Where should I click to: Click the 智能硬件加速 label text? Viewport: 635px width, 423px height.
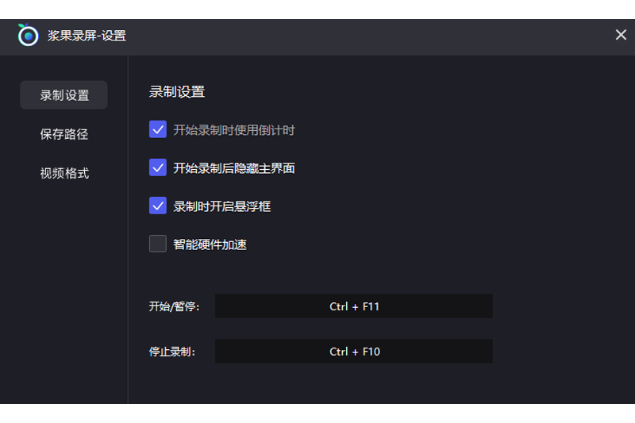click(210, 244)
